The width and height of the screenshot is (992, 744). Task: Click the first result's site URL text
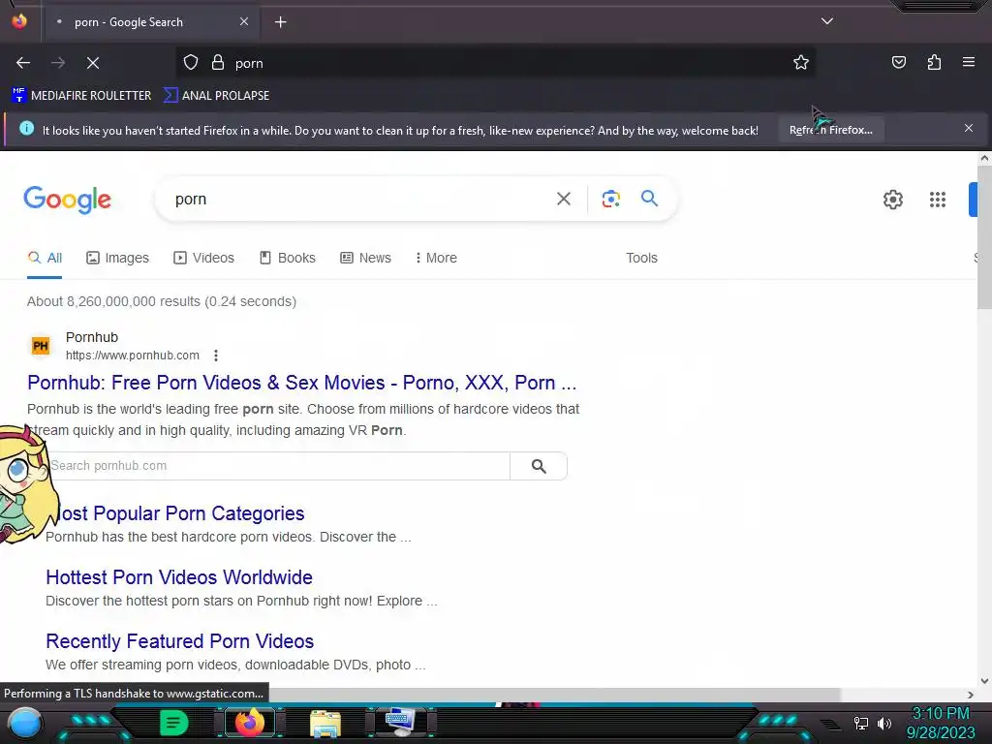[132, 356]
